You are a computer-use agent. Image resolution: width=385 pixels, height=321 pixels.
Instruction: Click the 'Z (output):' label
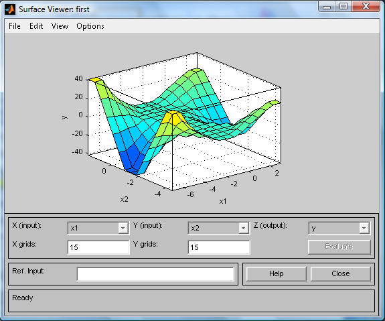pyautogui.click(x=271, y=225)
